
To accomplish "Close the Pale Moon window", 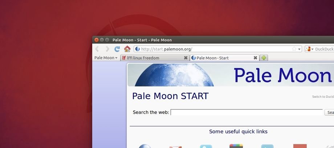I will pyautogui.click(x=97, y=40).
